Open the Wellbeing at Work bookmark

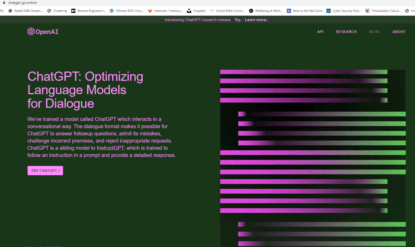266,11
